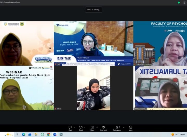
Task: Open Host tools shield menu
Action: tap(104, 128)
